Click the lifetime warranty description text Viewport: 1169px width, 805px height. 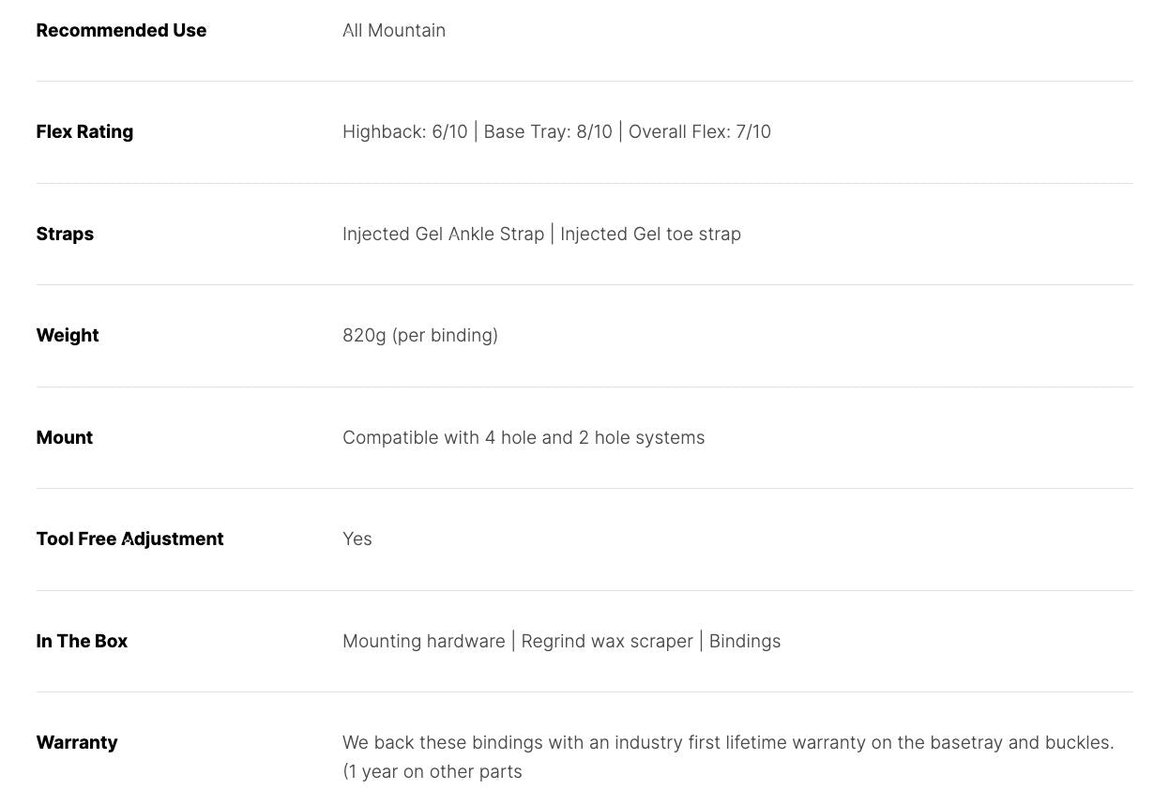(728, 756)
